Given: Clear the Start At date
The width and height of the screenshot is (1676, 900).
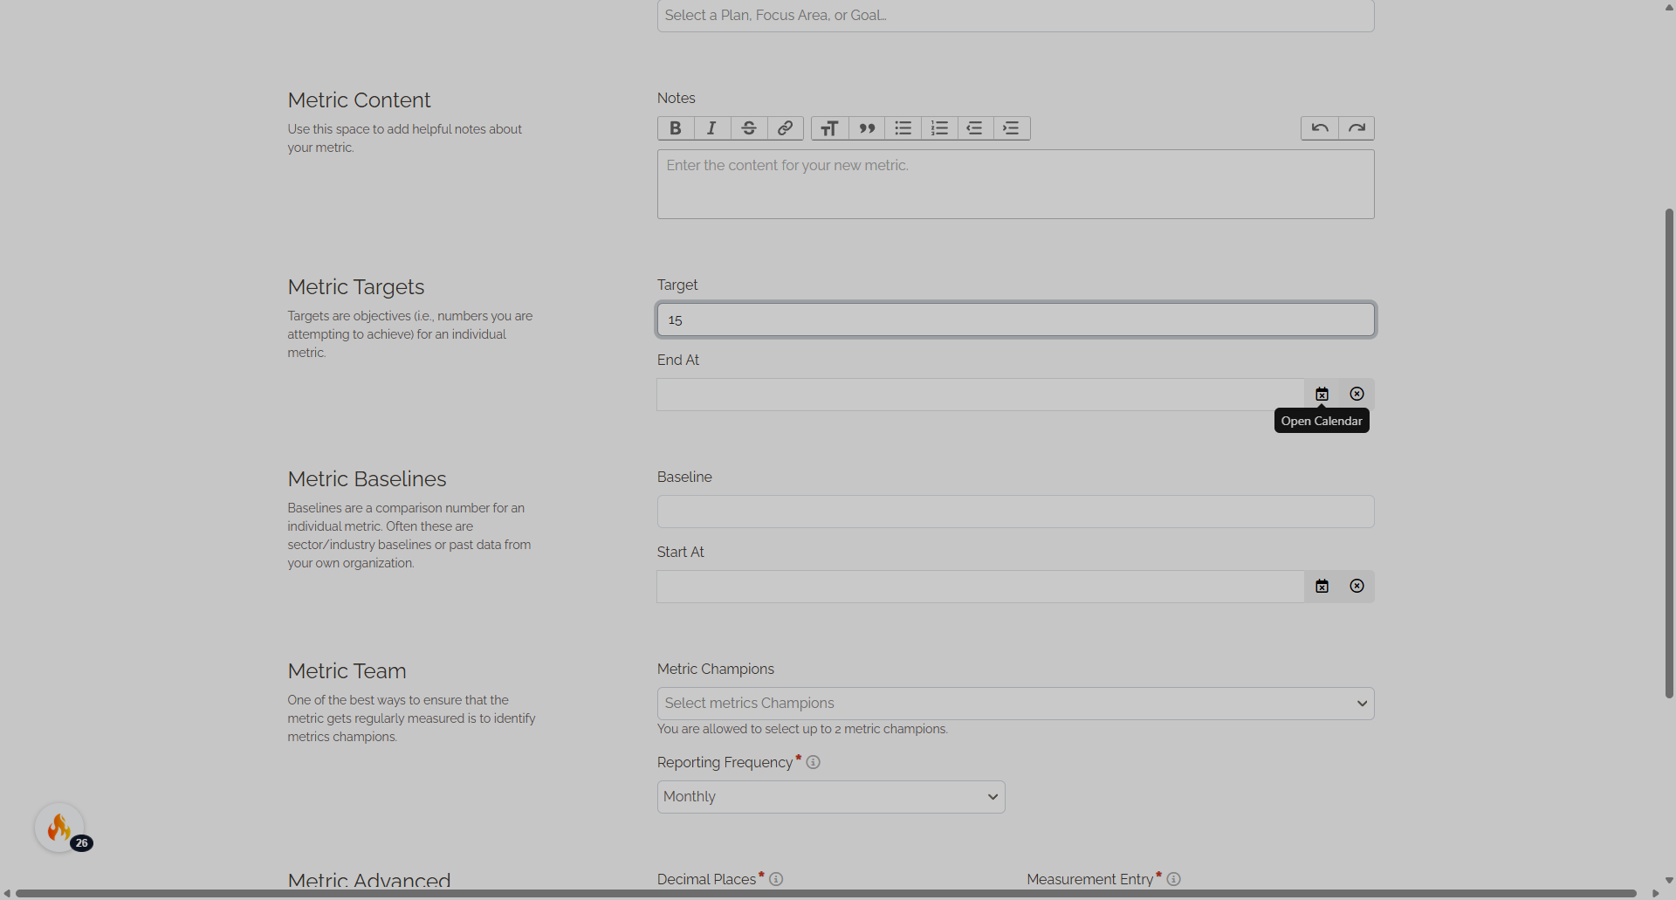Looking at the screenshot, I should [1357, 587].
